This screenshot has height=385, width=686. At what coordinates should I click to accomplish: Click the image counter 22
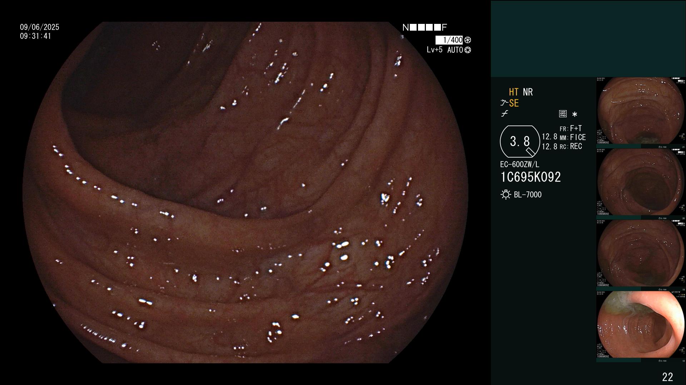click(667, 377)
